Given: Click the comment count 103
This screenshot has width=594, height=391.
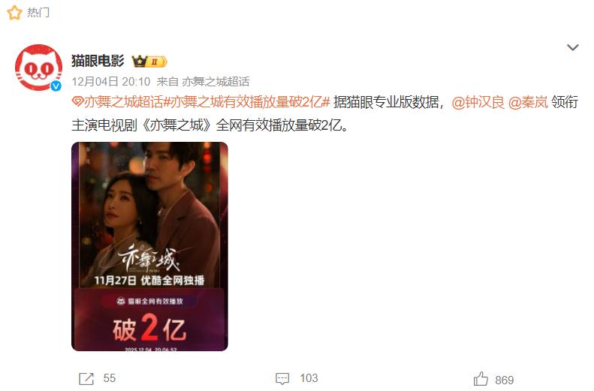Looking at the screenshot, I should coord(309,378).
